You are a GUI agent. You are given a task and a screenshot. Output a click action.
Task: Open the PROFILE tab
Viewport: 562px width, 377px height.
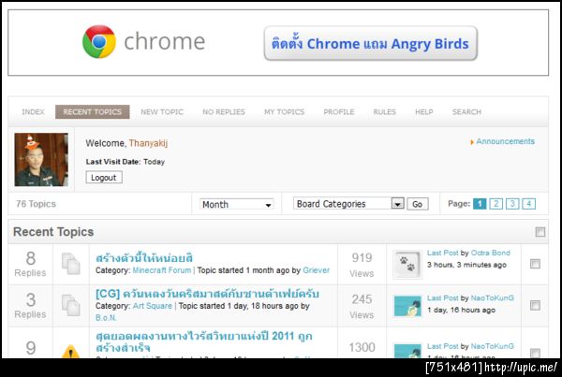339,112
